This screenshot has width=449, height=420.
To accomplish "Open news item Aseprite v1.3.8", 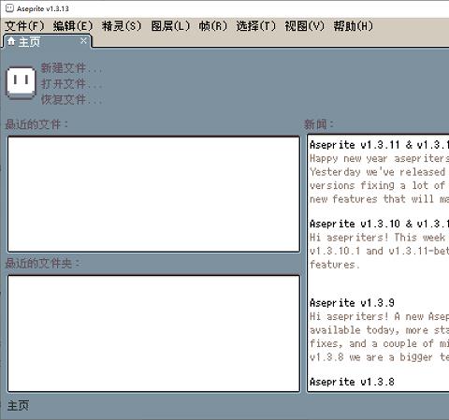I will point(352,382).
